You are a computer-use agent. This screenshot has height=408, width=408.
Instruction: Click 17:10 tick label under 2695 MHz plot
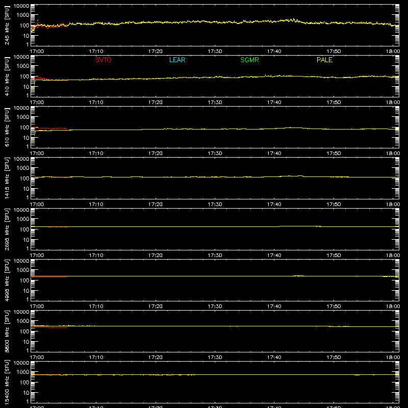(x=96, y=256)
